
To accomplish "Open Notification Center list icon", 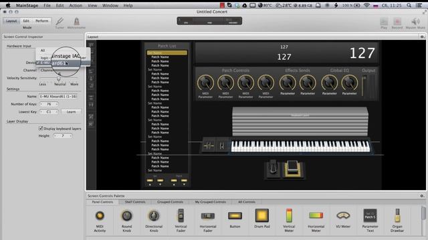I will tap(419, 5).
